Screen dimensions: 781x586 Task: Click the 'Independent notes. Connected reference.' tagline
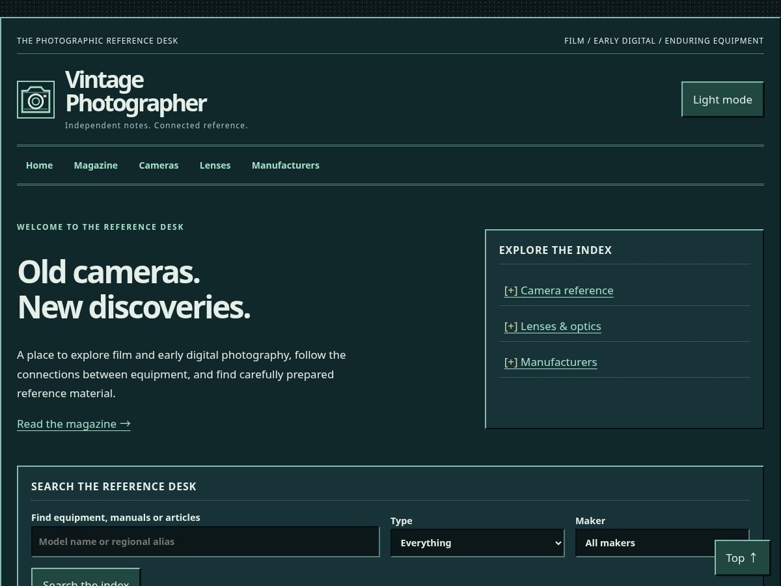[156, 126]
